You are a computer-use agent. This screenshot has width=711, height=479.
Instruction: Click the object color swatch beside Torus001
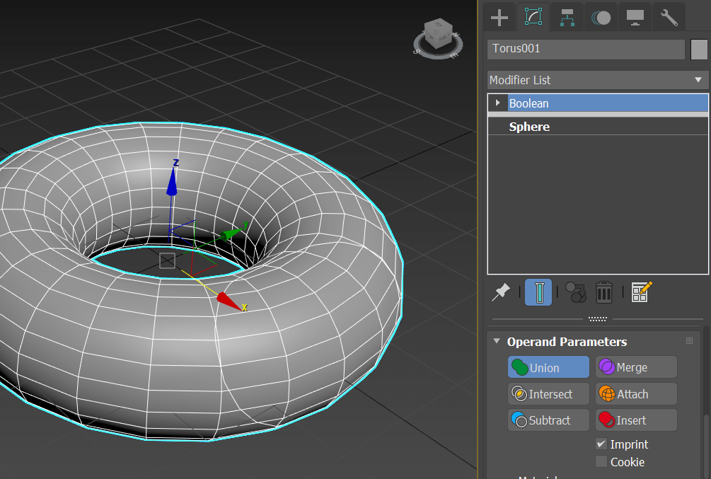click(x=699, y=49)
